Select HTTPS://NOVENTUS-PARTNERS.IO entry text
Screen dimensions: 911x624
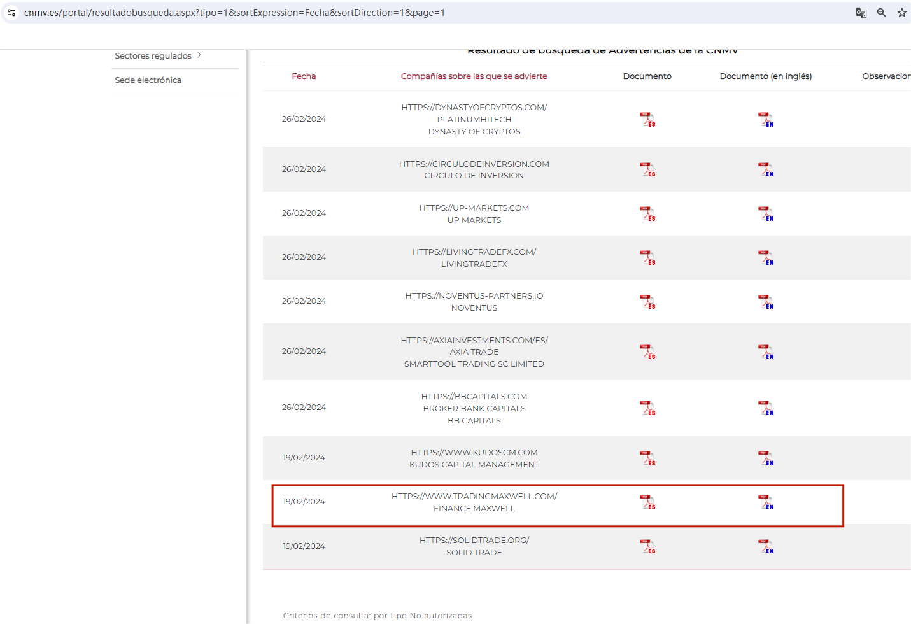tap(474, 296)
